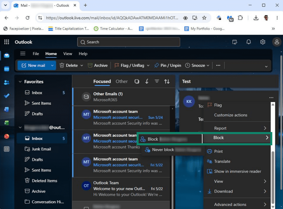Select Block sender in submenu
The width and height of the screenshot is (283, 209).
click(170, 139)
